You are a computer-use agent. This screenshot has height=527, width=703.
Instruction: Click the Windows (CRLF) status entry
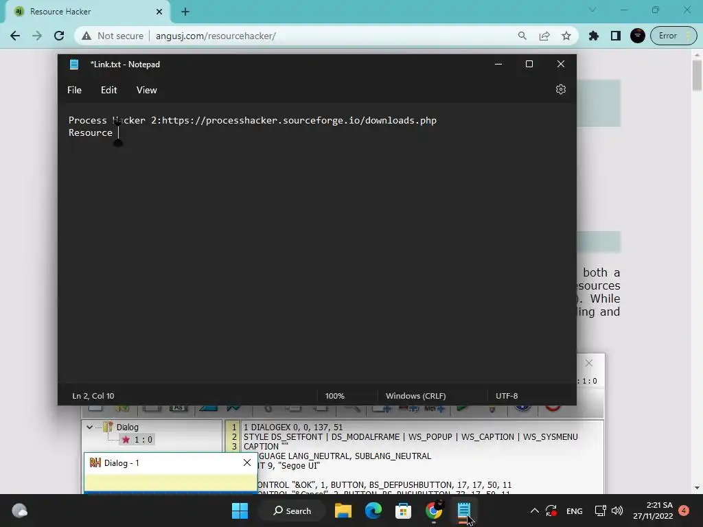click(x=415, y=396)
